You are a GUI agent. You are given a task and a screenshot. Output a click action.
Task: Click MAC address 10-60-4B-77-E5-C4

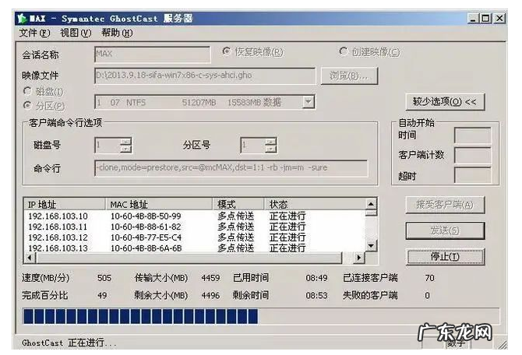(146, 237)
